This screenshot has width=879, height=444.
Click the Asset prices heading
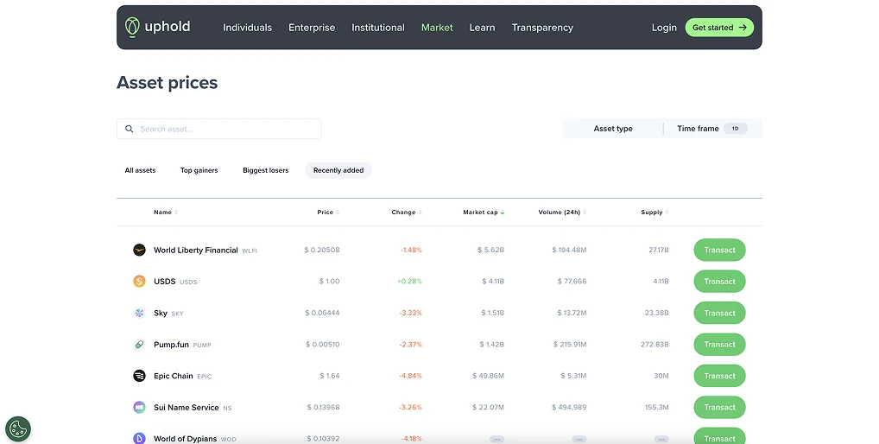coord(167,82)
